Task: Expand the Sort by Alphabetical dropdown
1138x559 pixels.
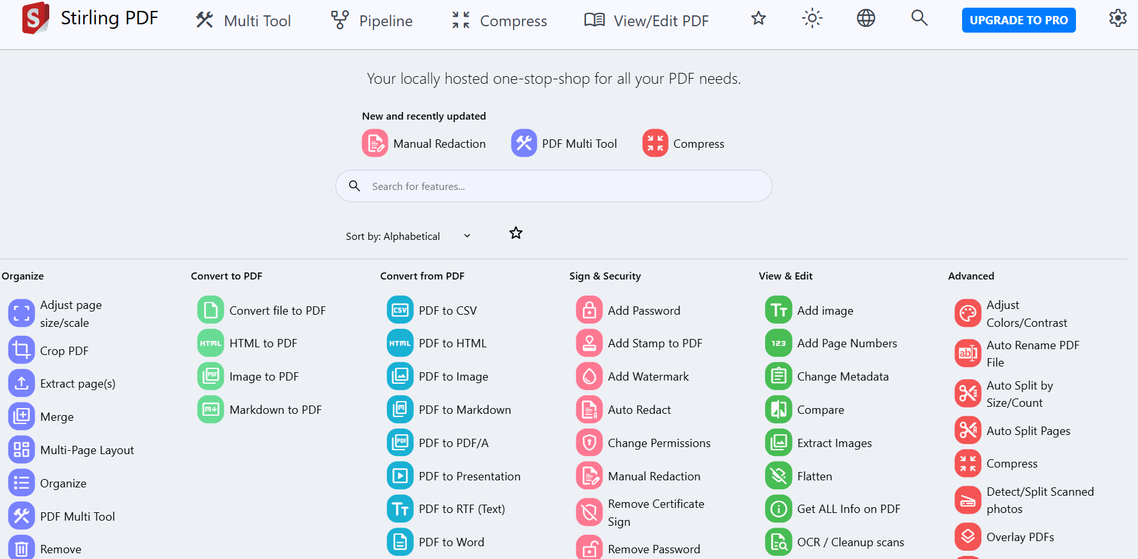Action: pos(408,236)
